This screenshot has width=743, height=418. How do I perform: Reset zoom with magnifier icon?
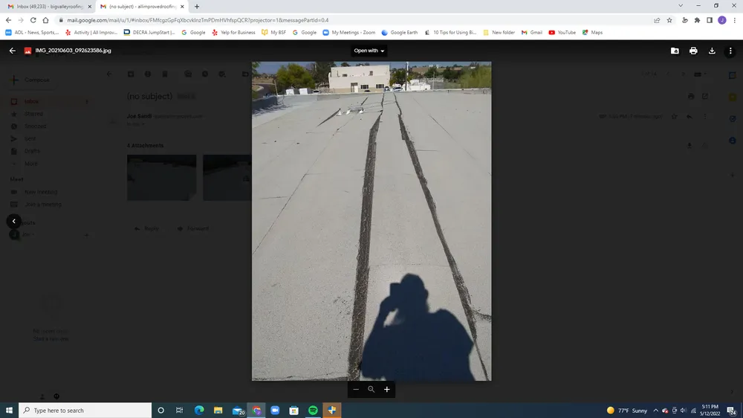point(371,390)
